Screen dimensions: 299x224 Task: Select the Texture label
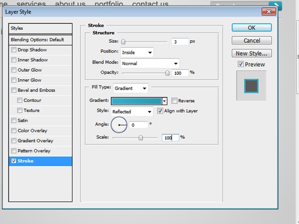tap(32, 111)
